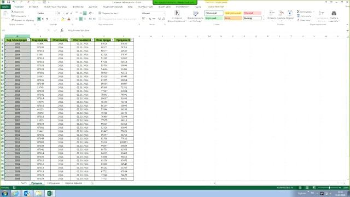Toggle italic formatting

43,19
